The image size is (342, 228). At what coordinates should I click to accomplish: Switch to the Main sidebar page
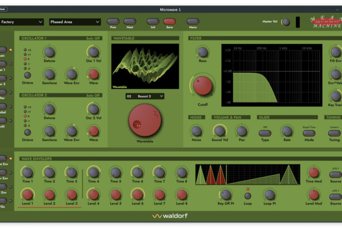(x=3, y=49)
